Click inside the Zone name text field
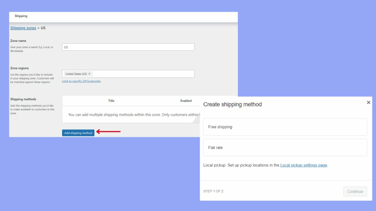Viewport: 376px width, 211px height. pos(128,47)
